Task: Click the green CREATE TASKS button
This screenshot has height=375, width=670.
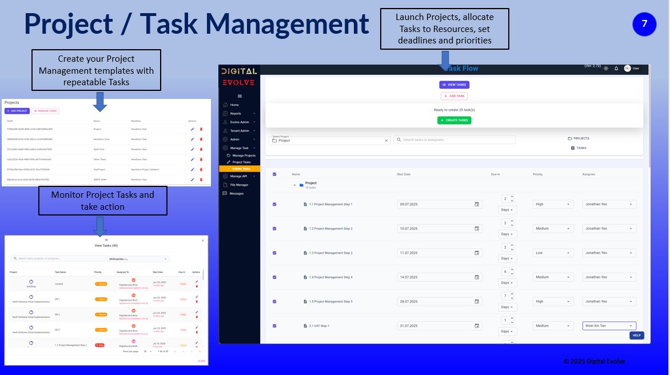Action: pyautogui.click(x=454, y=121)
